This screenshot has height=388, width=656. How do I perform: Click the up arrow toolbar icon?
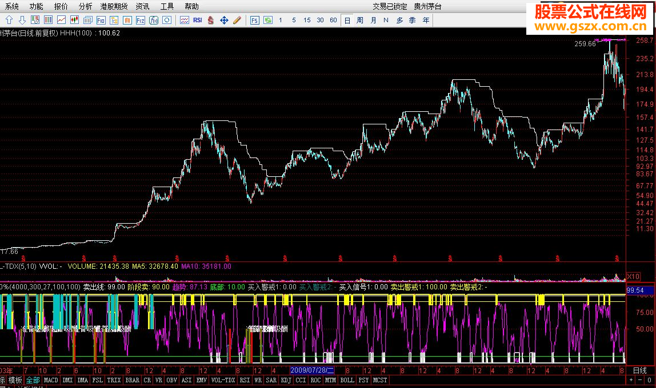point(9,20)
